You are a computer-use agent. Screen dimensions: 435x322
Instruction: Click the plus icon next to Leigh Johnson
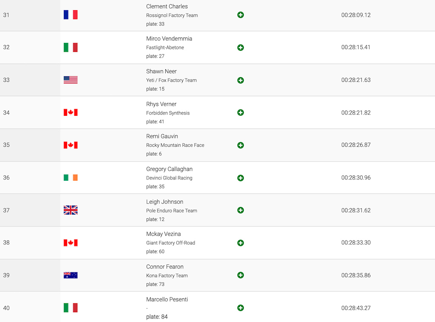[240, 210]
